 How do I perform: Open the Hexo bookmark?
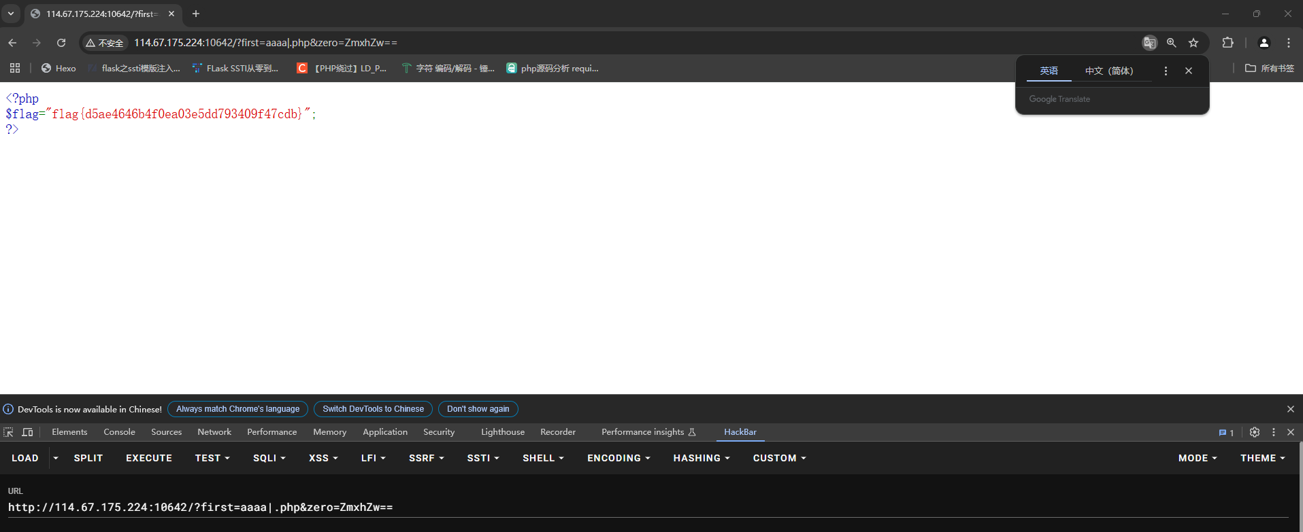coord(59,68)
